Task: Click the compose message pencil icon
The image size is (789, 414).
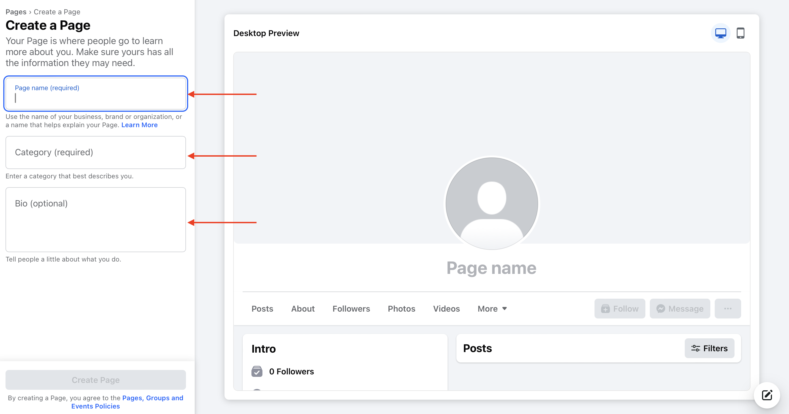Action: click(767, 395)
